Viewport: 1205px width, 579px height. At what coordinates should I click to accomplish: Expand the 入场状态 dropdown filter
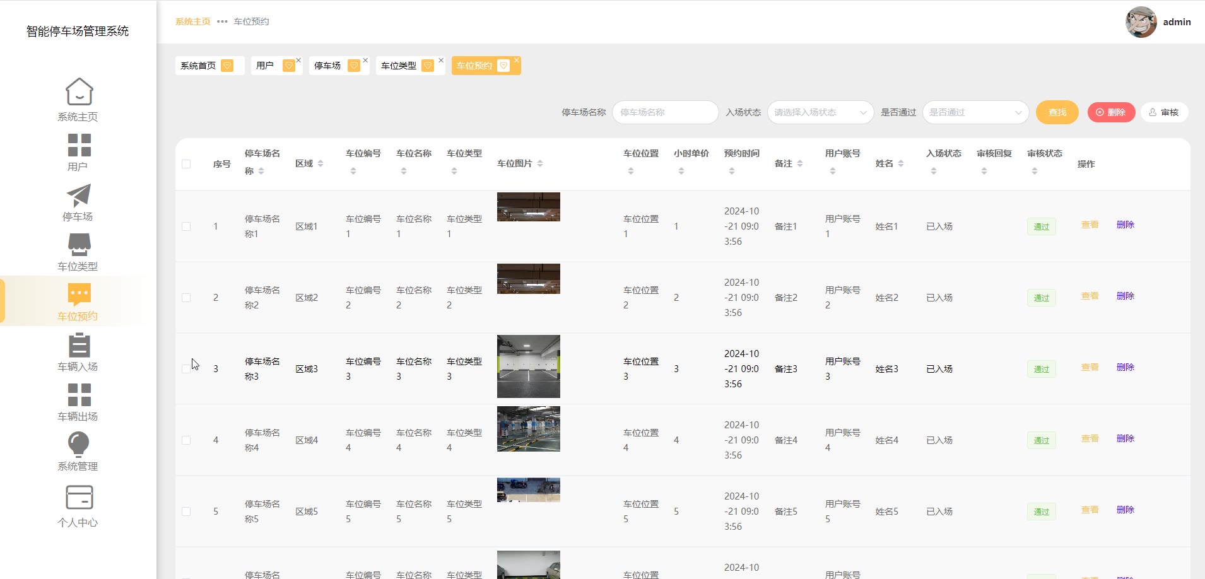tap(820, 112)
